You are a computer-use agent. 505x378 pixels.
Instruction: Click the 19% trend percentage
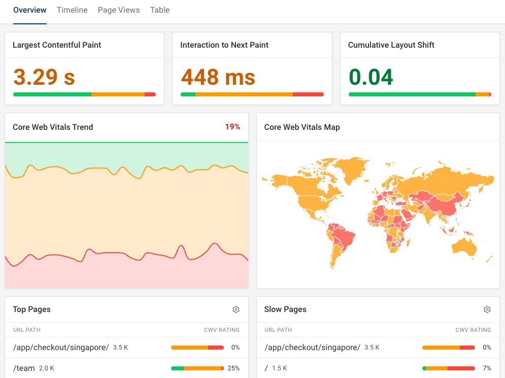pyautogui.click(x=232, y=126)
